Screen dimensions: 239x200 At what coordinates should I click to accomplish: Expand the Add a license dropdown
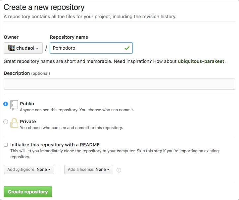[89, 170]
